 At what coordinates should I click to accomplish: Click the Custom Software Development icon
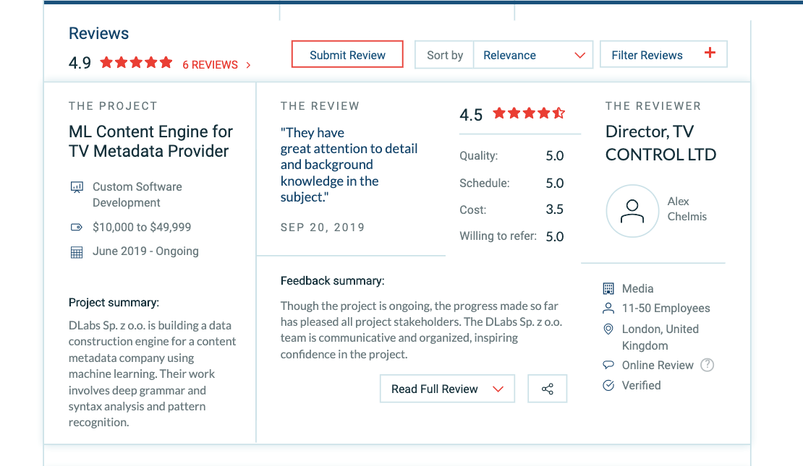[77, 187]
